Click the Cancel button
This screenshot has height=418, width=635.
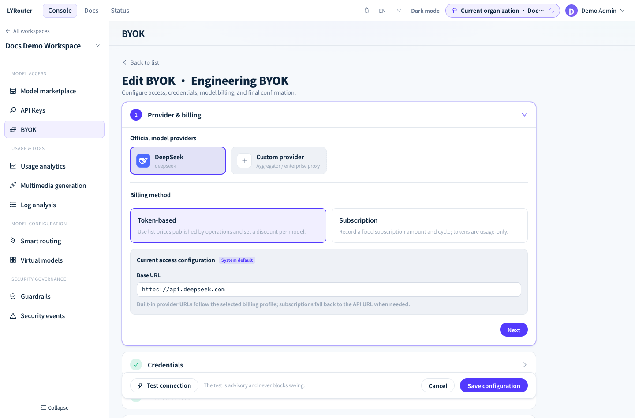point(438,385)
